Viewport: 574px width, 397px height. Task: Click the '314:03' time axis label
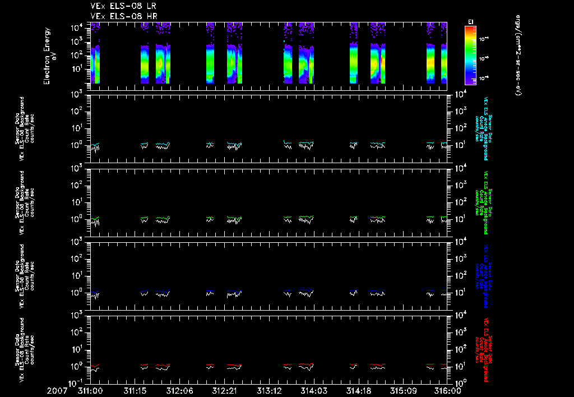(x=314, y=391)
